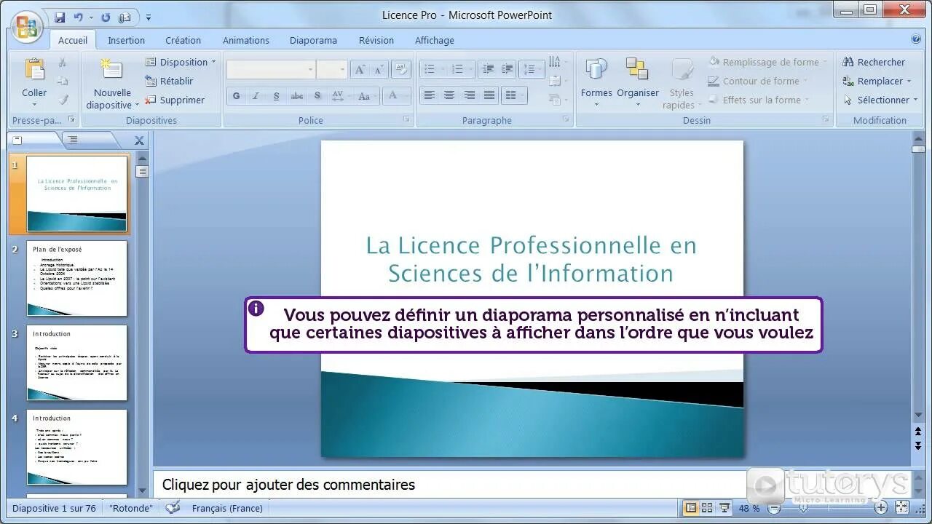Open the Organiser dropdown
The height and width of the screenshot is (524, 932).
[x=638, y=83]
